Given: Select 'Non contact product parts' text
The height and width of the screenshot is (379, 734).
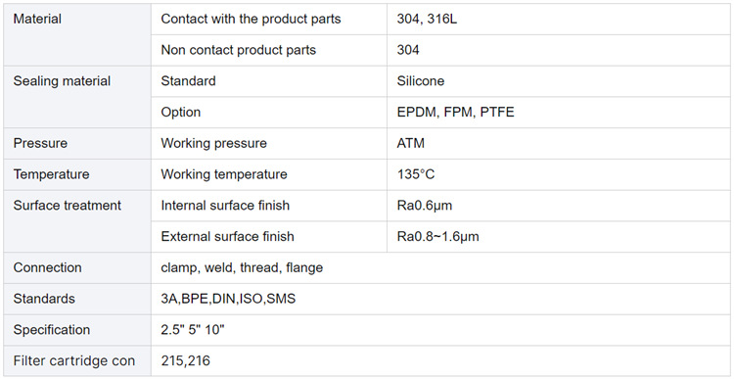Looking at the screenshot, I should 238,50.
